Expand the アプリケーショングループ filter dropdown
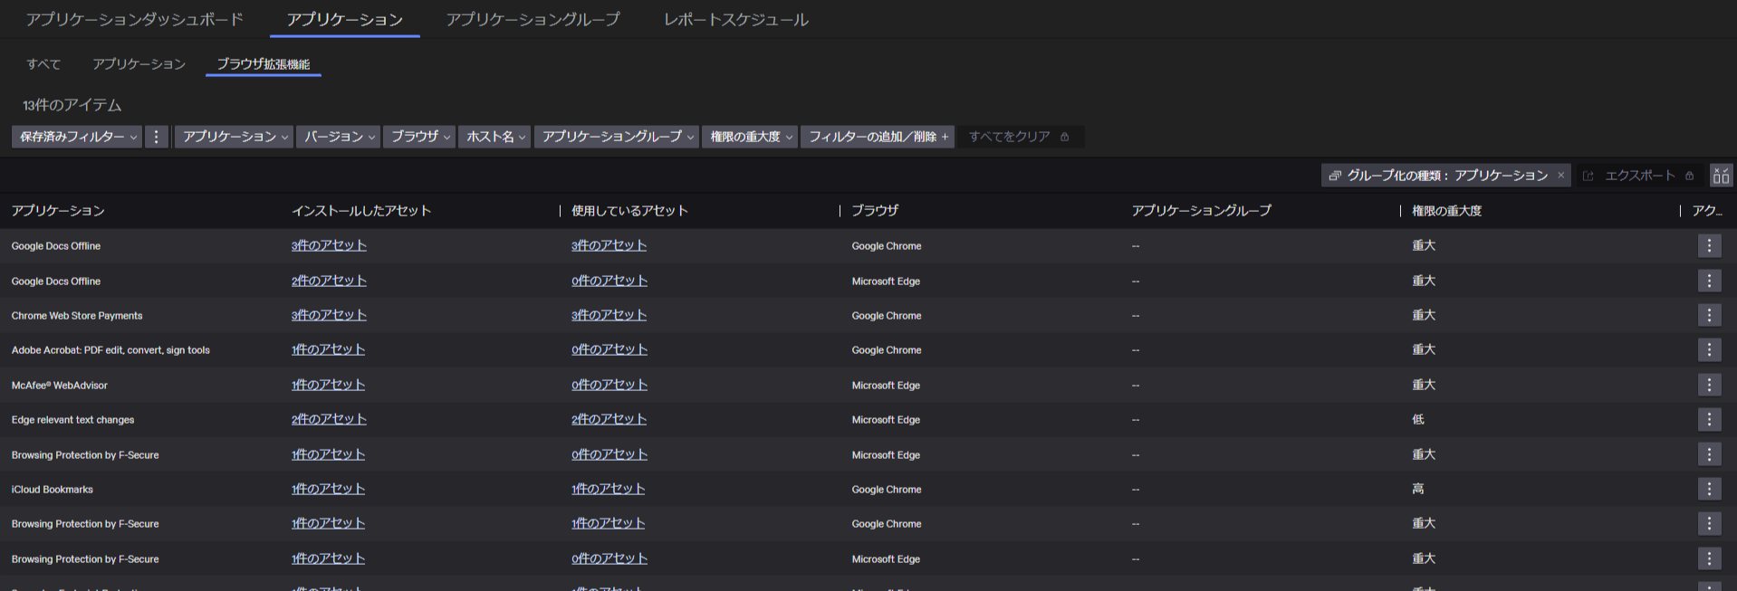 coord(617,137)
